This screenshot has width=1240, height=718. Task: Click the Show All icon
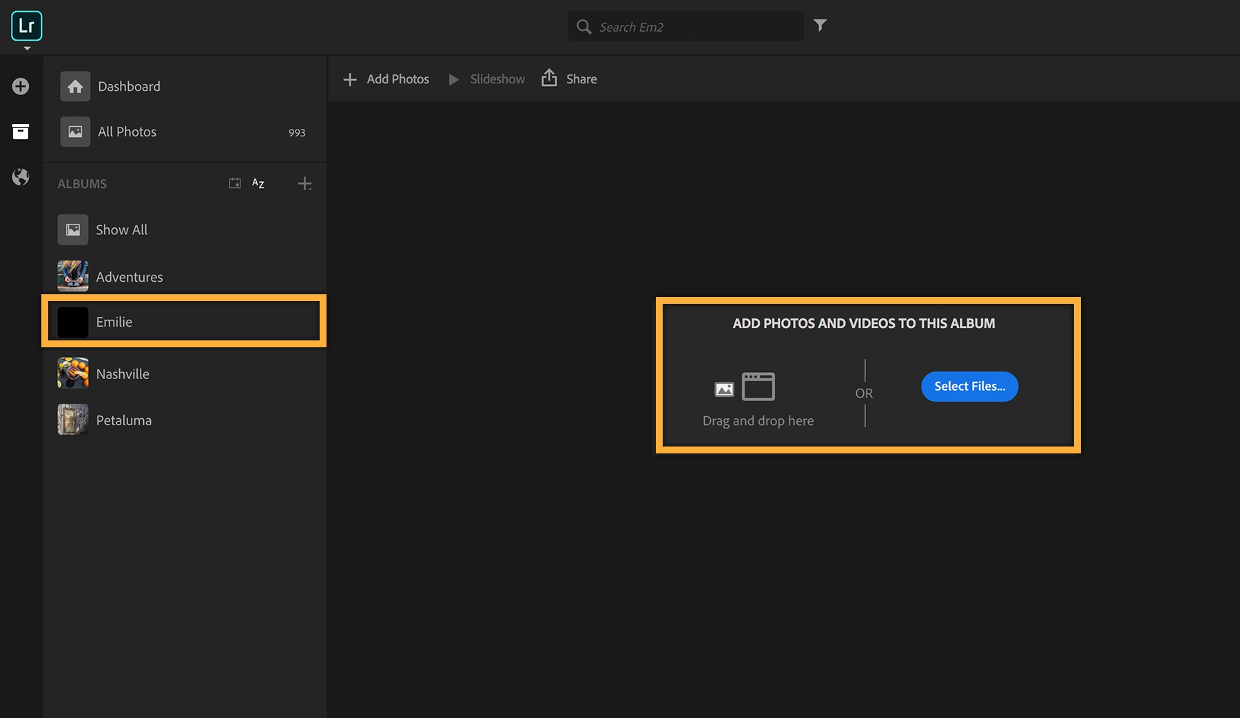click(x=73, y=229)
